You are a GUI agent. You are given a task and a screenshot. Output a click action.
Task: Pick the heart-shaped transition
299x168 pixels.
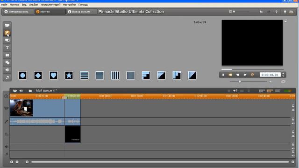pyautogui.click(x=53, y=76)
